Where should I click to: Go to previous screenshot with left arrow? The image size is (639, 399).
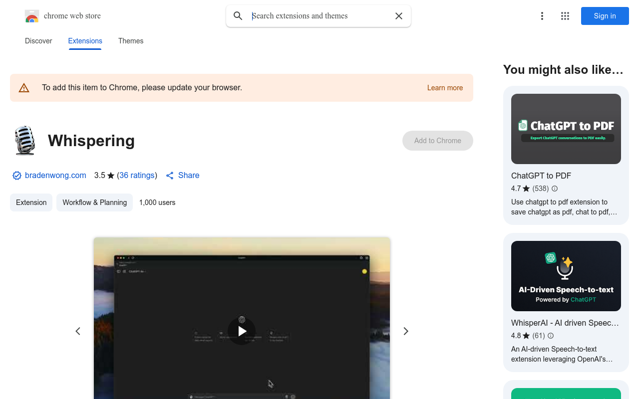(78, 331)
